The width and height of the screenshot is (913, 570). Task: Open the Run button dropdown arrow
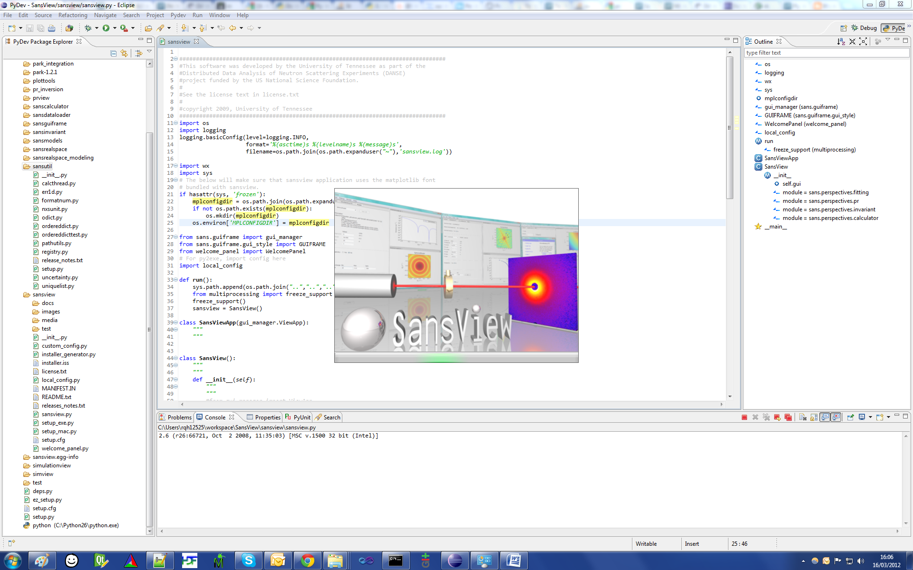[115, 28]
